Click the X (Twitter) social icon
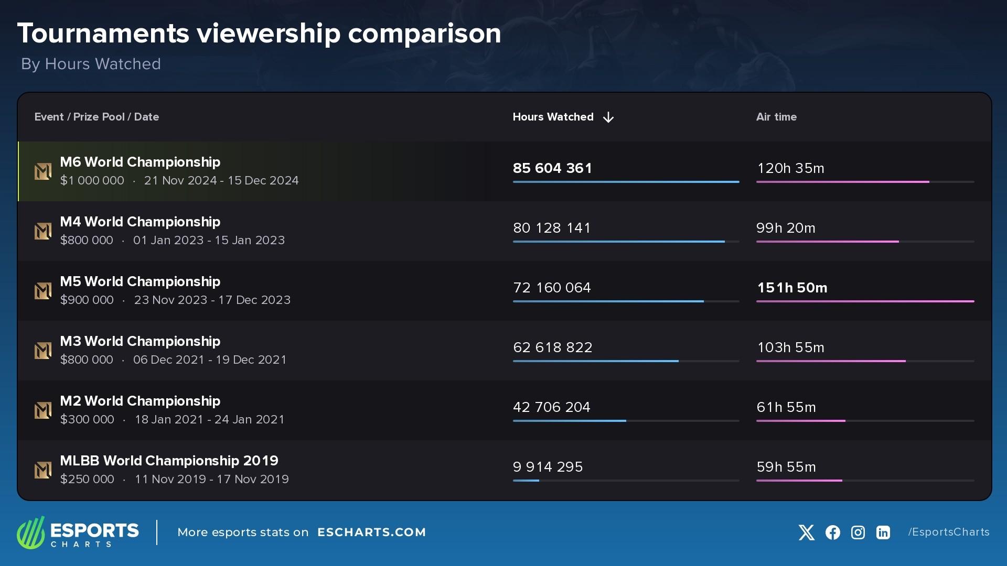1007x566 pixels. pyautogui.click(x=807, y=532)
